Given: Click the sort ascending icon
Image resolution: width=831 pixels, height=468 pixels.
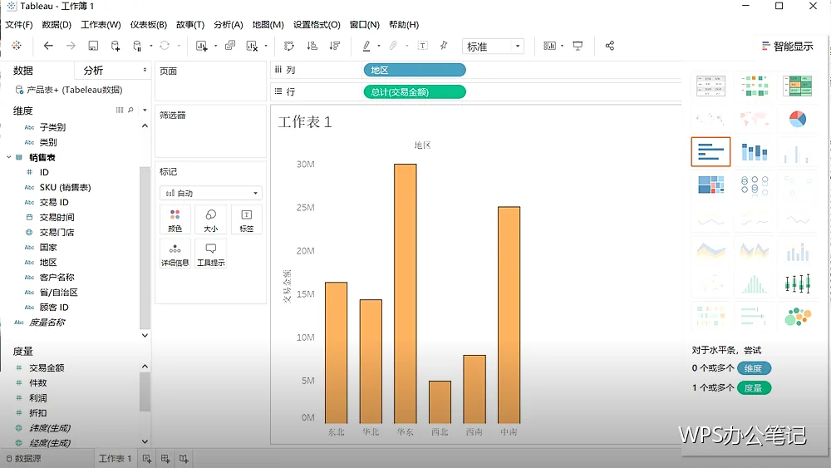Looking at the screenshot, I should click(x=312, y=46).
